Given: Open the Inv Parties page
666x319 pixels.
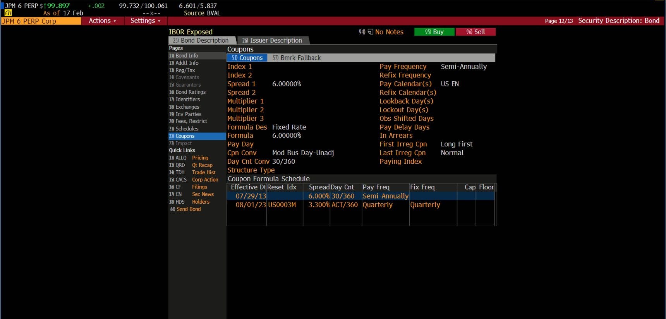Looking at the screenshot, I should pos(197,114).
